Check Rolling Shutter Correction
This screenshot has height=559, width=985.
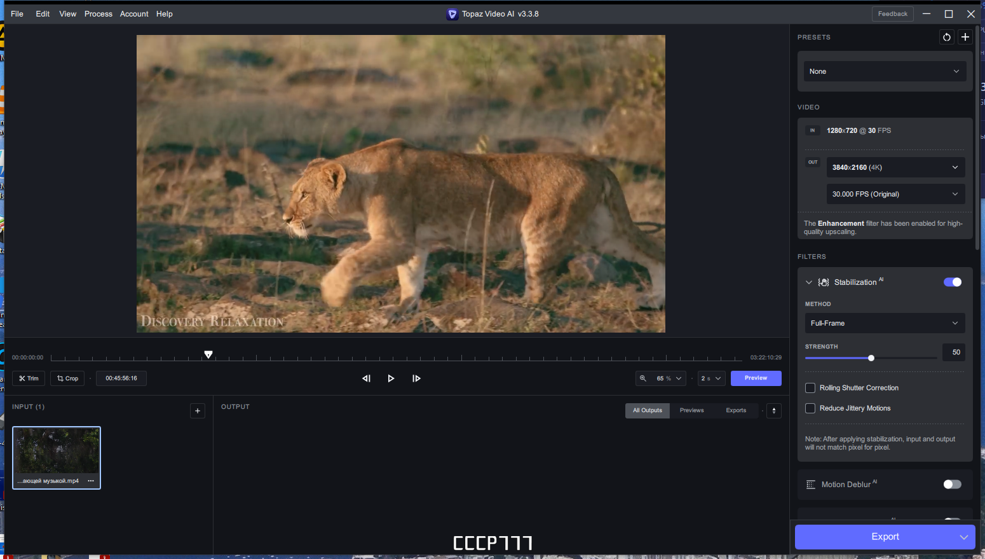tap(810, 388)
